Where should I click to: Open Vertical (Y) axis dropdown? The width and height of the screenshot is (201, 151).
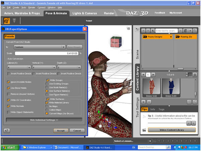click(44, 67)
